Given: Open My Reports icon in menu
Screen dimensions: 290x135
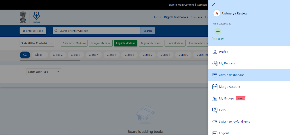Looking at the screenshot, I should pyautogui.click(x=215, y=63).
